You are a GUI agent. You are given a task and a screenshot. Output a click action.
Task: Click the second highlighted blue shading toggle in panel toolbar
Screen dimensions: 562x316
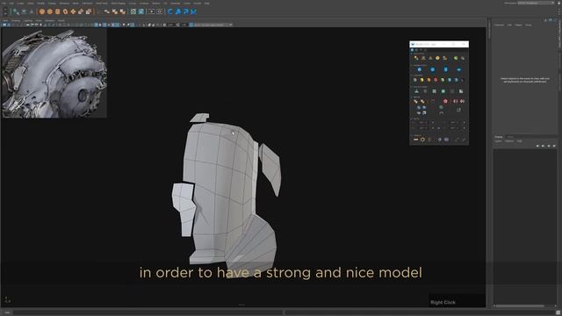[x=104, y=25]
